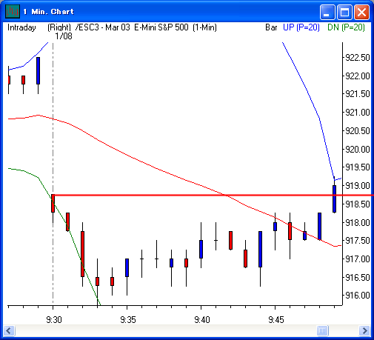
Task: Click the left scroll arrow on the scrollbar
Action: [10, 330]
